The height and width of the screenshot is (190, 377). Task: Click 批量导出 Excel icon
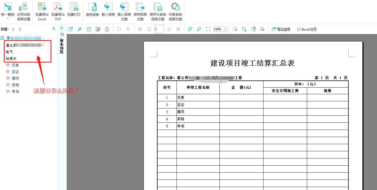click(x=42, y=11)
